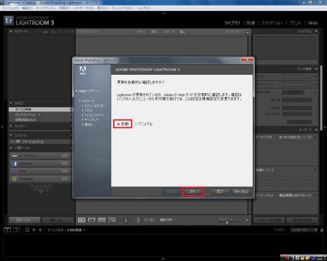Screen dimensions: 327x261
Task: Switch to survey view
Action: coord(112,220)
